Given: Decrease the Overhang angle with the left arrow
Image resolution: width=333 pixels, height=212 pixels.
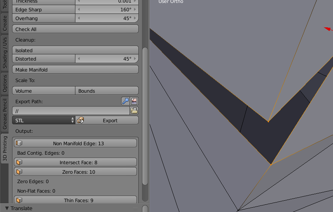Looking at the screenshot, I should click(x=78, y=18).
